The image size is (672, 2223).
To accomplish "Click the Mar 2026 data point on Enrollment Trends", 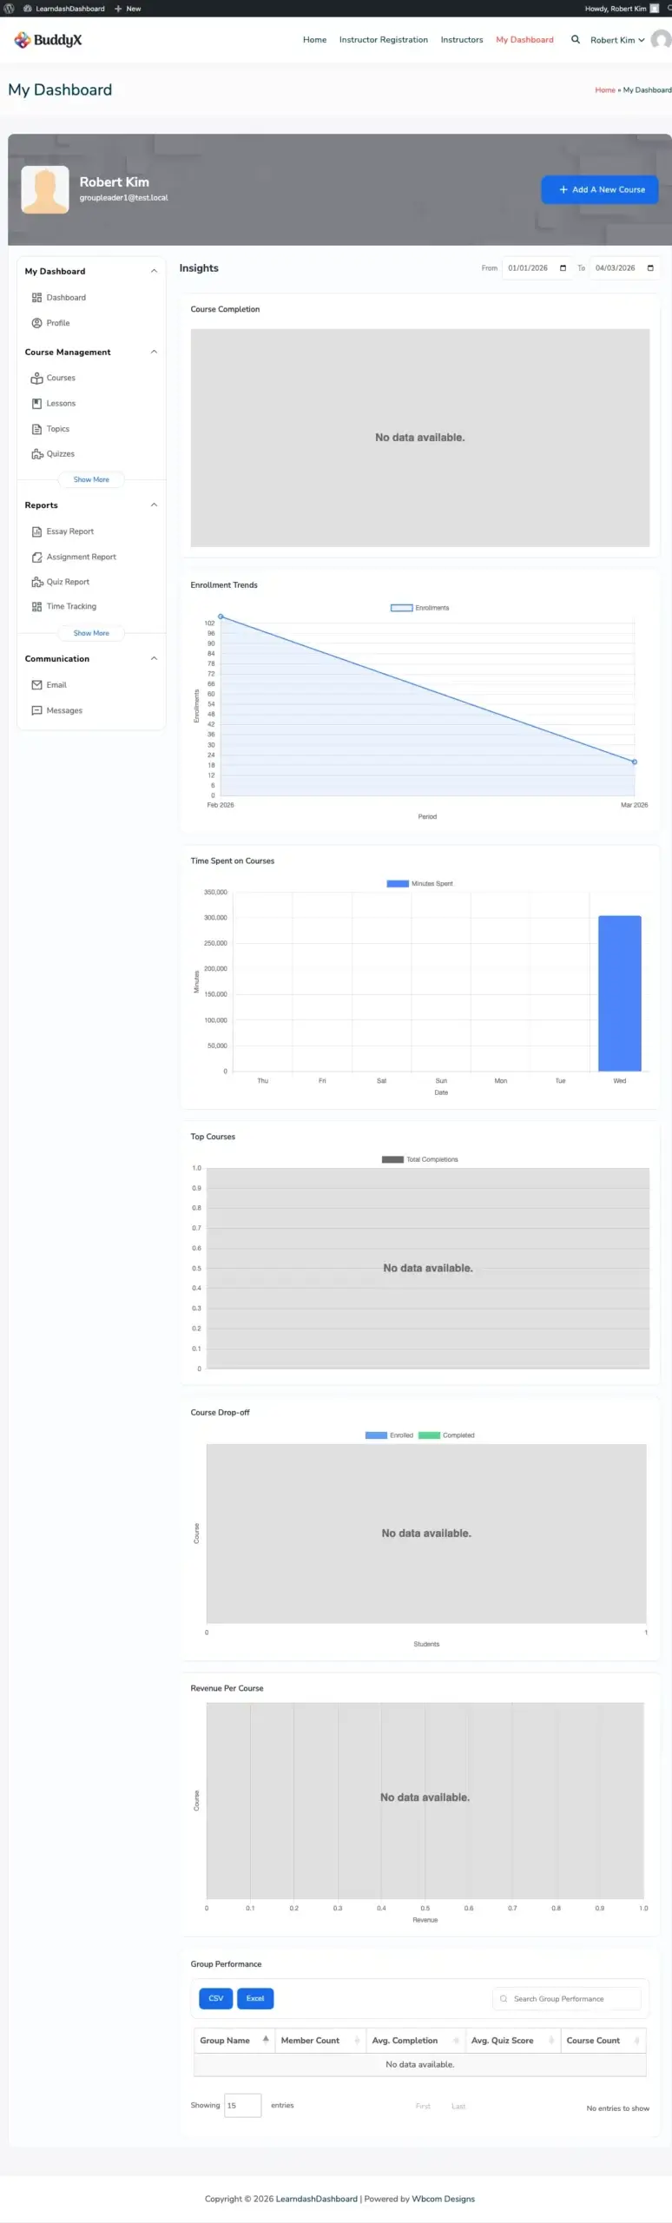I will point(635,762).
